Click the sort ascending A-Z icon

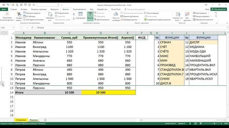74,14
